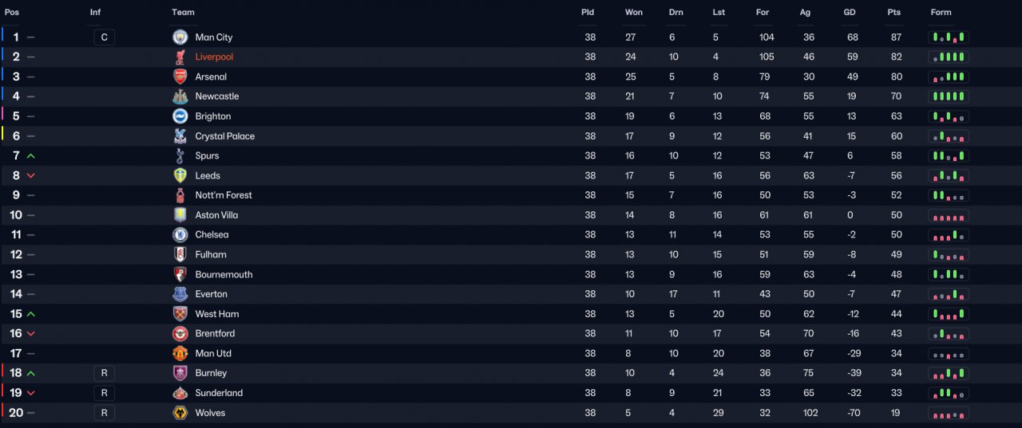Open the Liverpool team link

(214, 57)
